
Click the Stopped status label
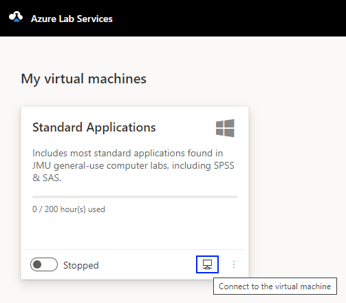pos(81,265)
